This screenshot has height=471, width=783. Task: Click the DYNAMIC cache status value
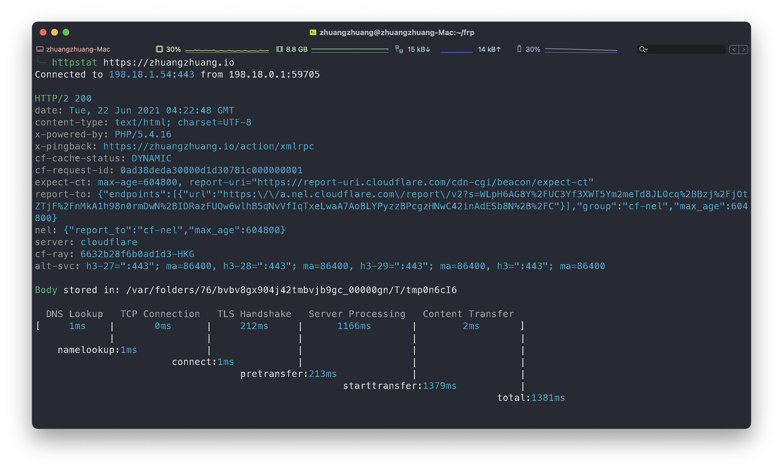152,158
